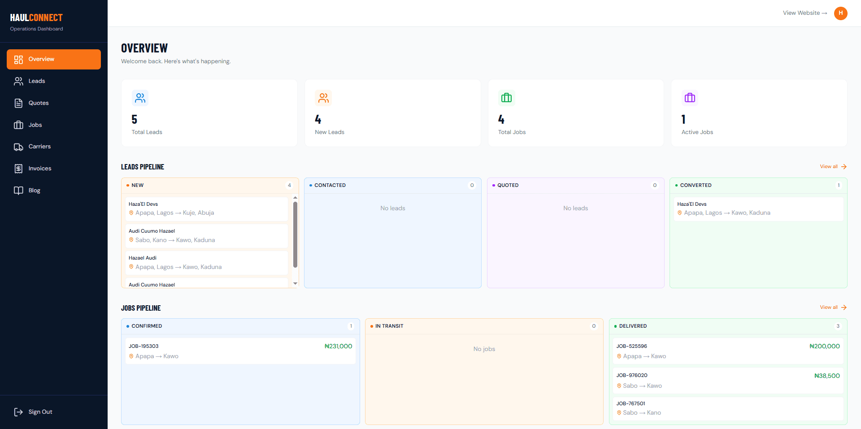Open delivered job JOB-976020
The image size is (861, 429).
pyautogui.click(x=728, y=381)
